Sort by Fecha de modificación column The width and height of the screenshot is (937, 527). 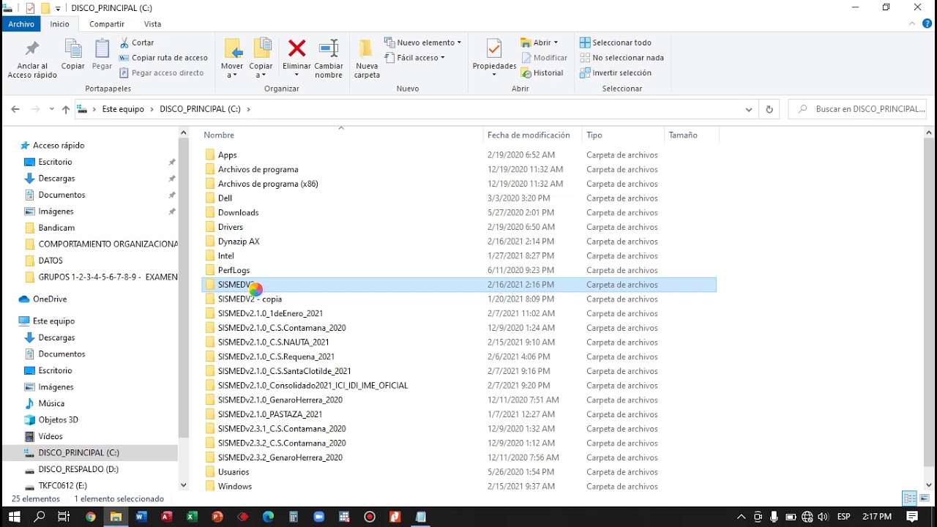pos(533,135)
